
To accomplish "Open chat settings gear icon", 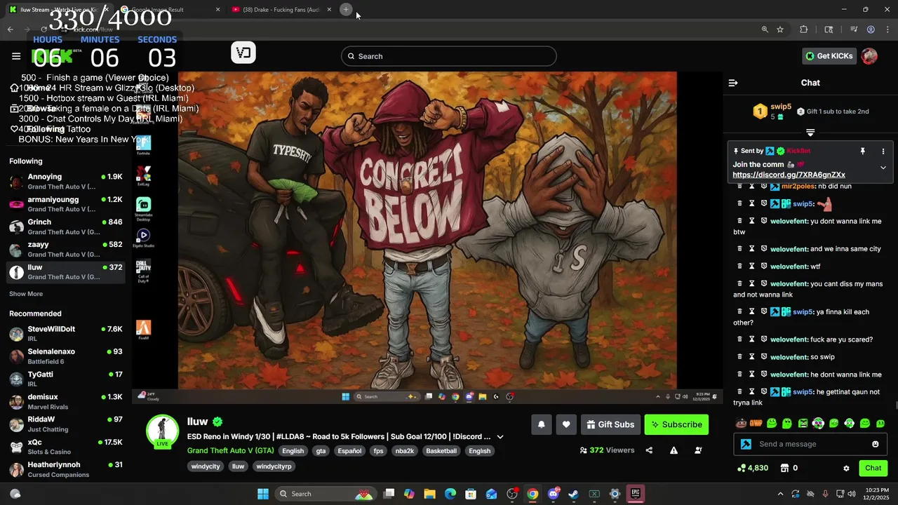I will click(846, 468).
